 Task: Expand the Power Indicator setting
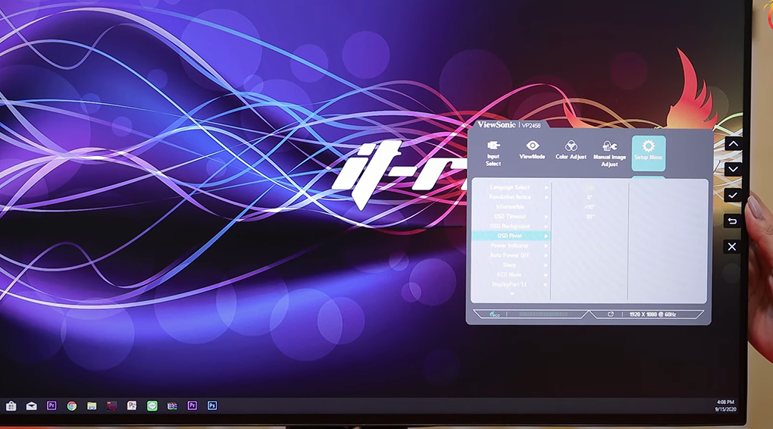pyautogui.click(x=510, y=246)
